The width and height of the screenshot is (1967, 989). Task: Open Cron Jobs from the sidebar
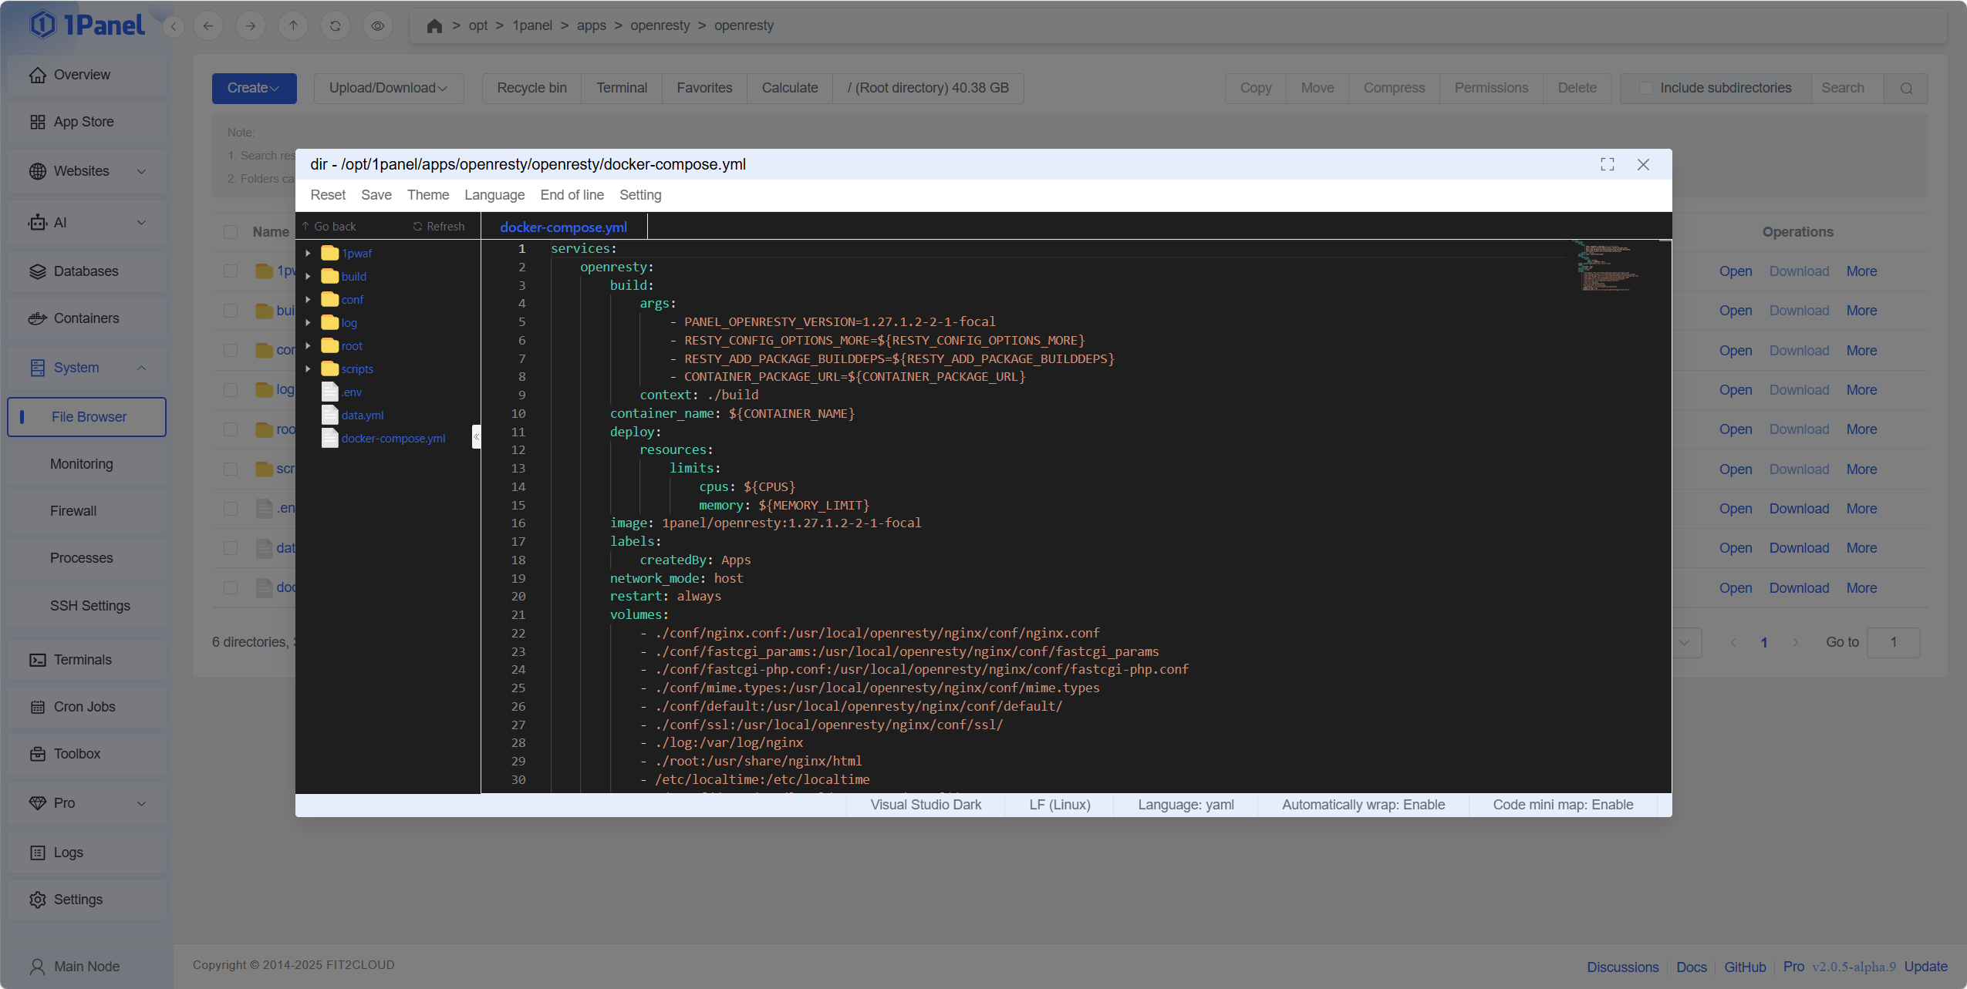pos(84,707)
